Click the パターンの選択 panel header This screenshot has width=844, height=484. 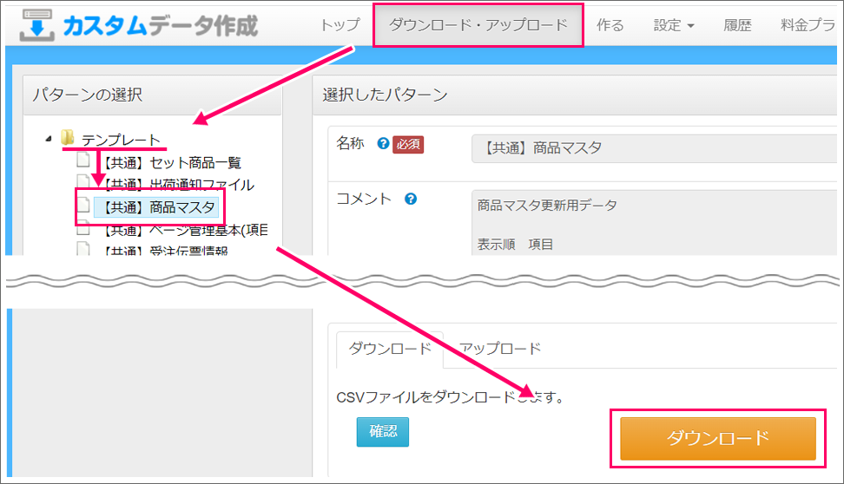pos(152,95)
